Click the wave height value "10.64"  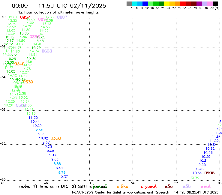pos(197,173)
